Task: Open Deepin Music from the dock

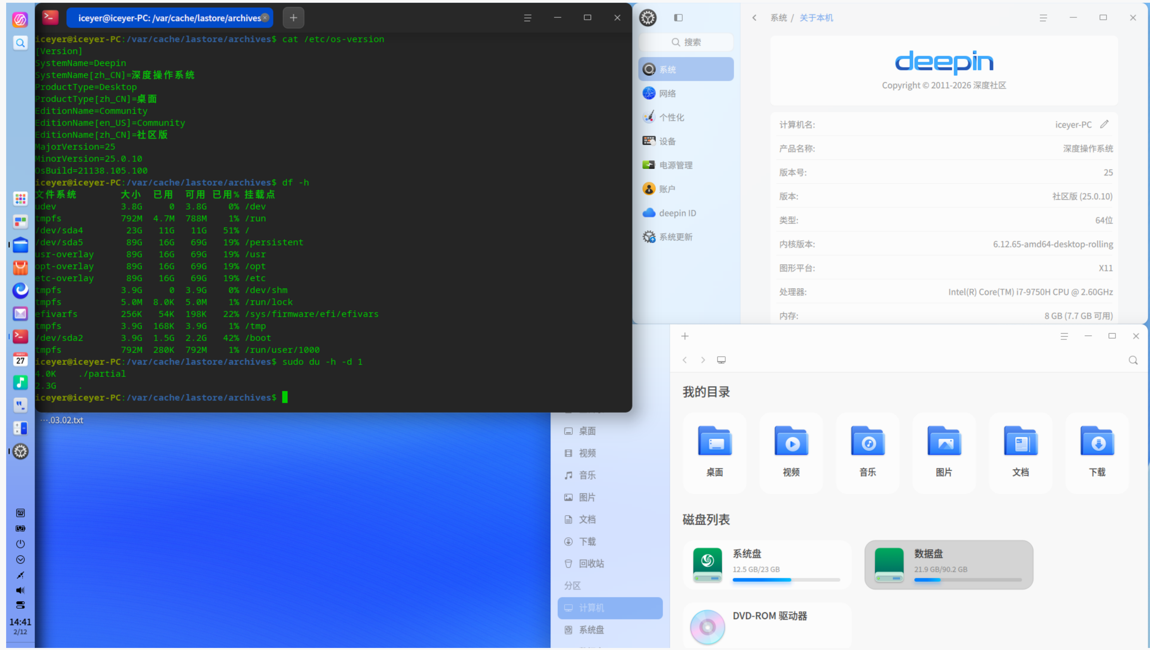Action: [20, 383]
